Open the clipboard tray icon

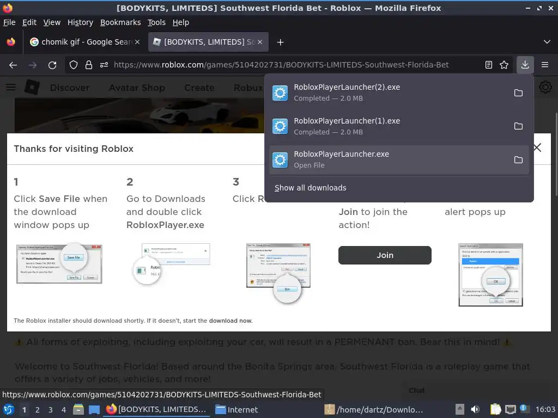[x=495, y=409]
